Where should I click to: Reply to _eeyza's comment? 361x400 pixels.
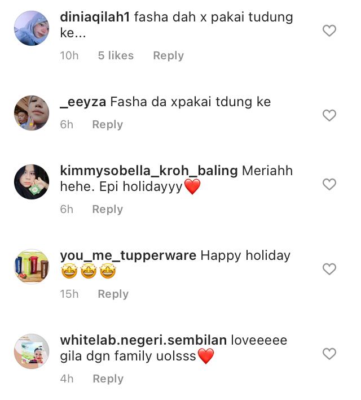coord(108,125)
